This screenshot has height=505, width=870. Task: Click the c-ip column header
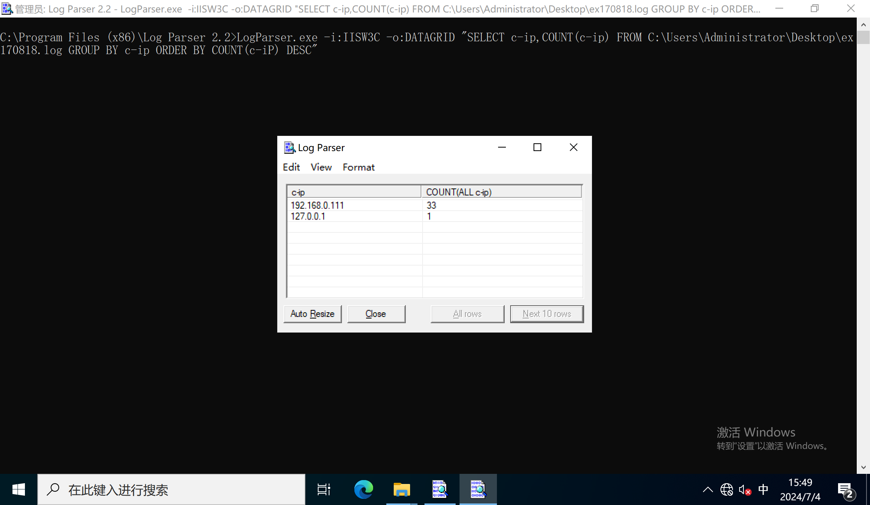354,192
